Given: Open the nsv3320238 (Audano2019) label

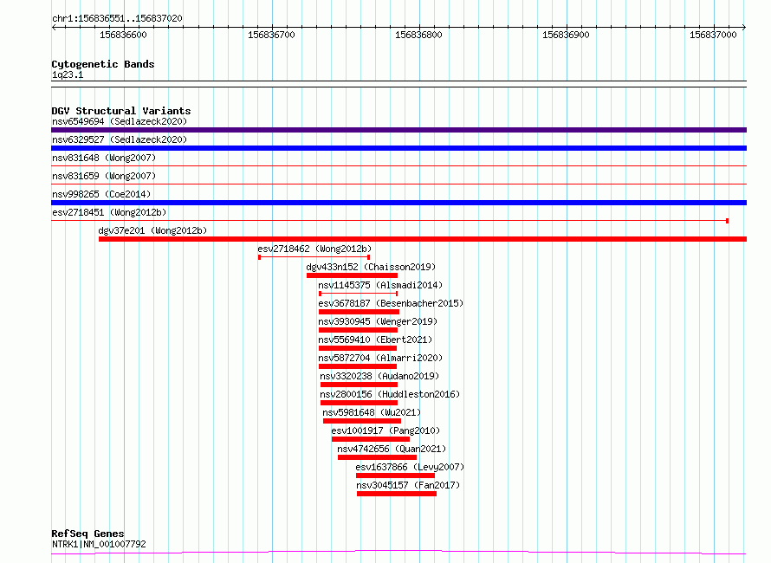Looking at the screenshot, I should click(x=379, y=376).
